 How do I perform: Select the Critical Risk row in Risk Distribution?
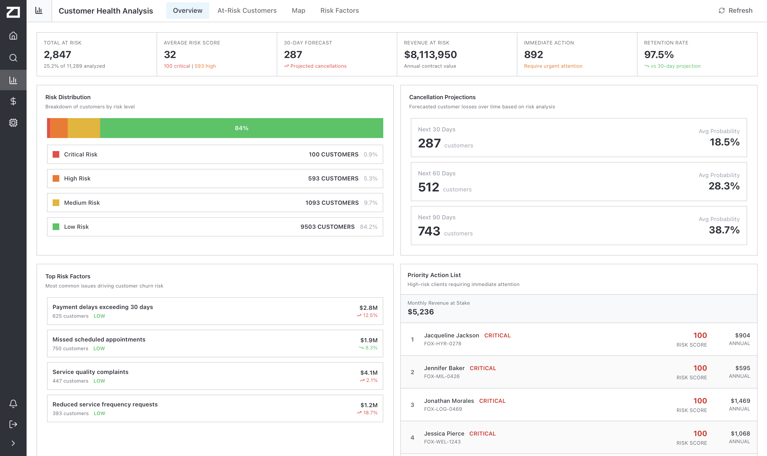(215, 154)
